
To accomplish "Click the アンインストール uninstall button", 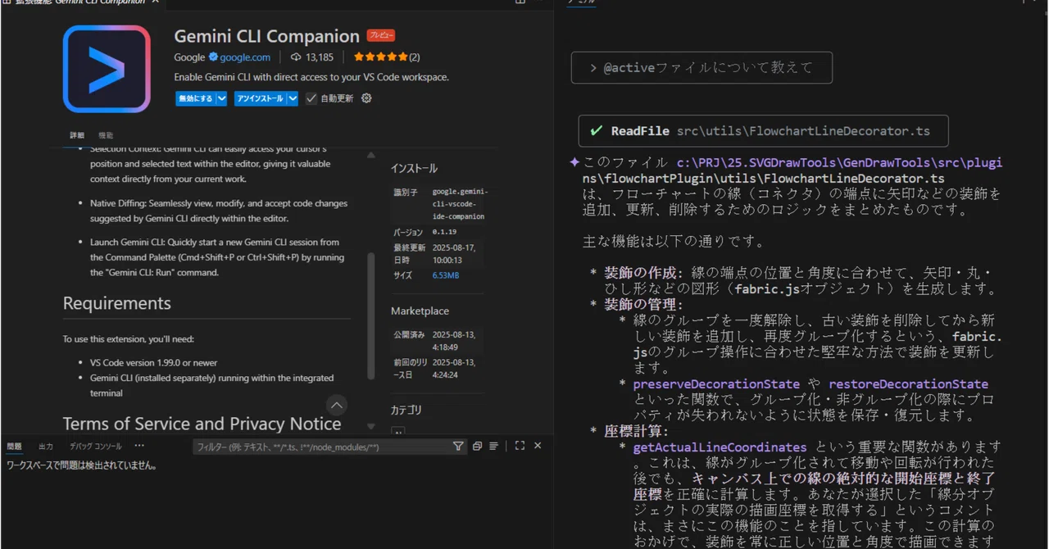I will click(x=260, y=98).
